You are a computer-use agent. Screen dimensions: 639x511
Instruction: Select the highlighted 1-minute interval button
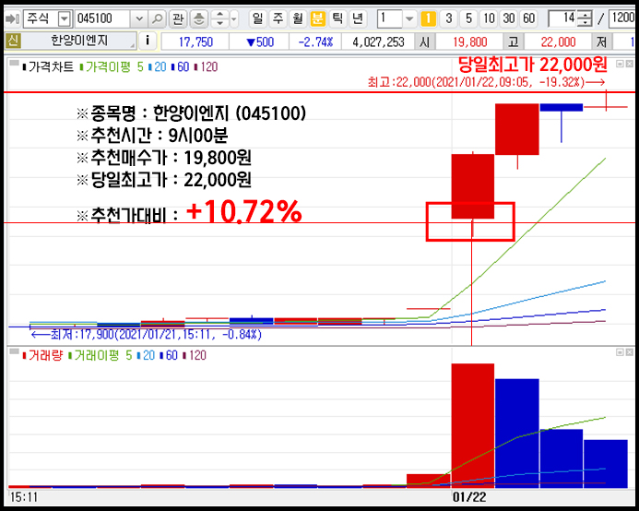[429, 18]
